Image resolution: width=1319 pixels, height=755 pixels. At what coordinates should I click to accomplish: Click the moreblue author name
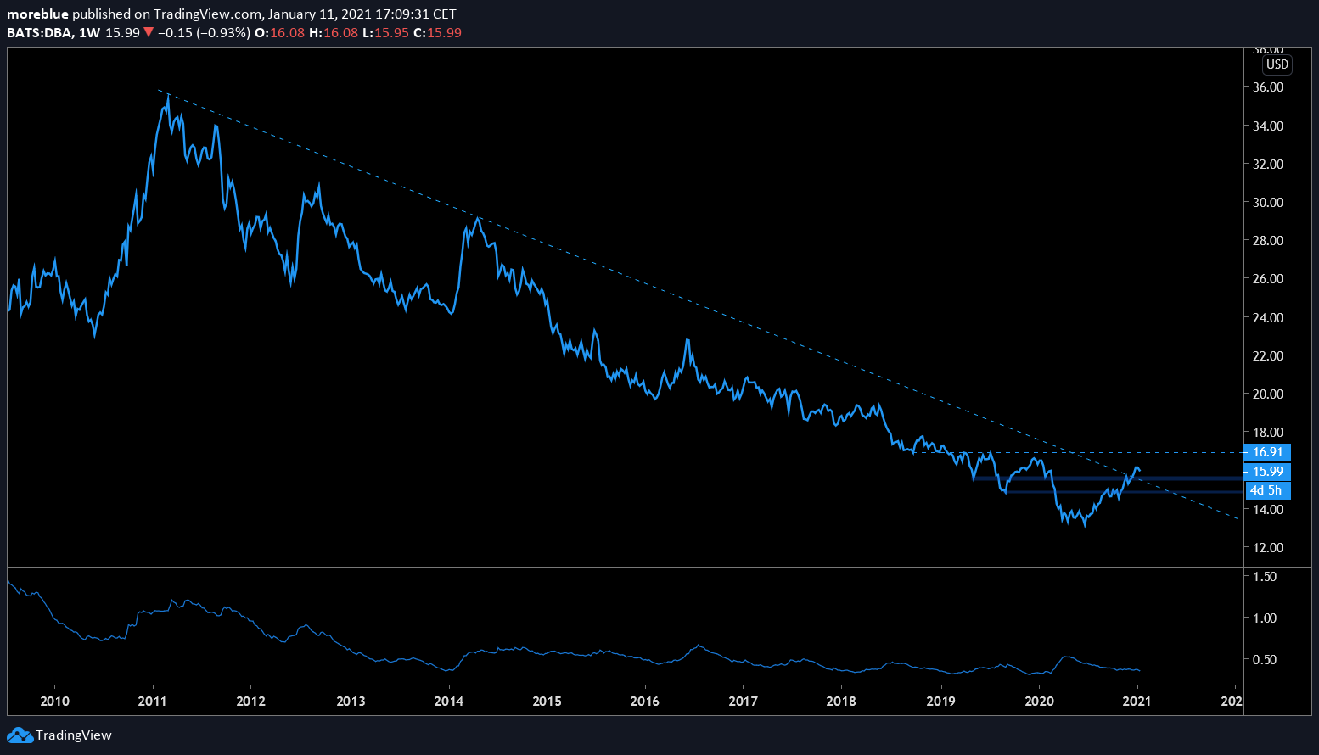[x=37, y=14]
